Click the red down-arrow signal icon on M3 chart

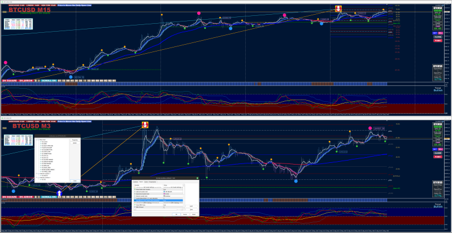coord(145,125)
